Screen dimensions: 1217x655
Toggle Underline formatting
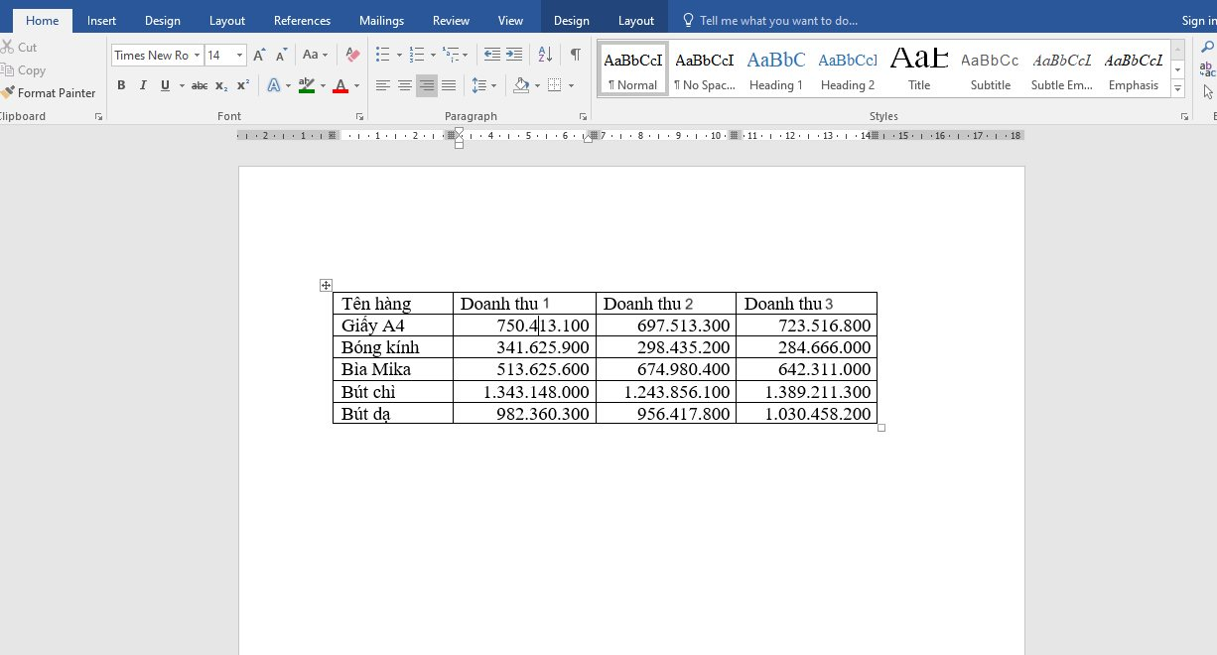pos(165,86)
